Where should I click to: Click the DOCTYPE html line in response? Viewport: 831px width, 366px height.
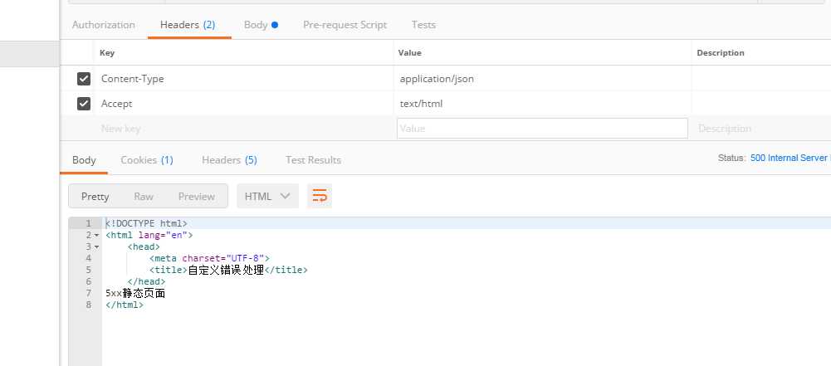click(x=146, y=223)
